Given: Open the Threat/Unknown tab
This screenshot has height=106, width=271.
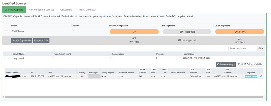Looking at the screenshot, I should (87, 10).
